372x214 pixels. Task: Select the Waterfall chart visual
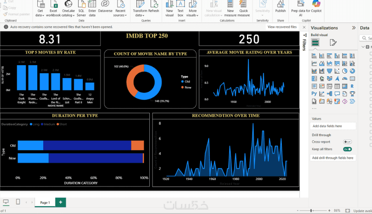coord(322,71)
